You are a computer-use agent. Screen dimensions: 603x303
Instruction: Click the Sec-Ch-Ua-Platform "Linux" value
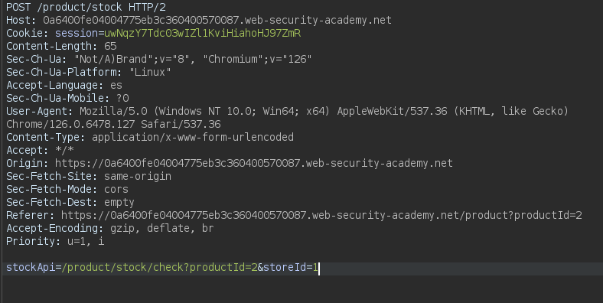click(150, 72)
